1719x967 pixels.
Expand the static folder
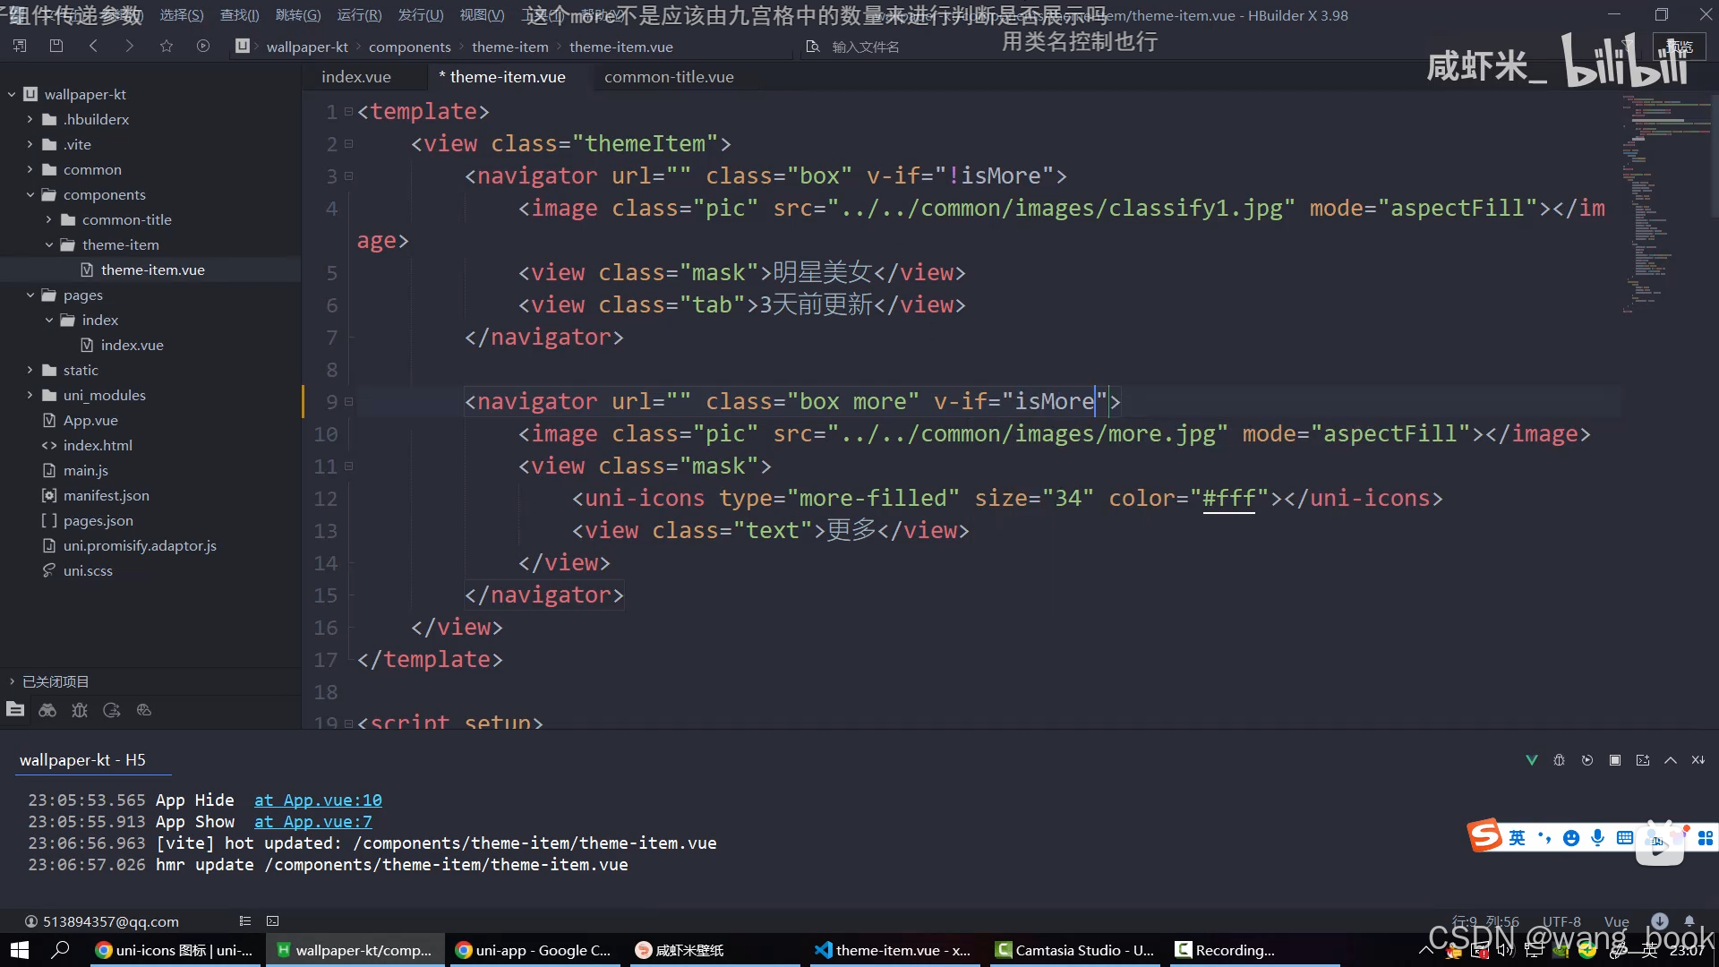point(30,370)
